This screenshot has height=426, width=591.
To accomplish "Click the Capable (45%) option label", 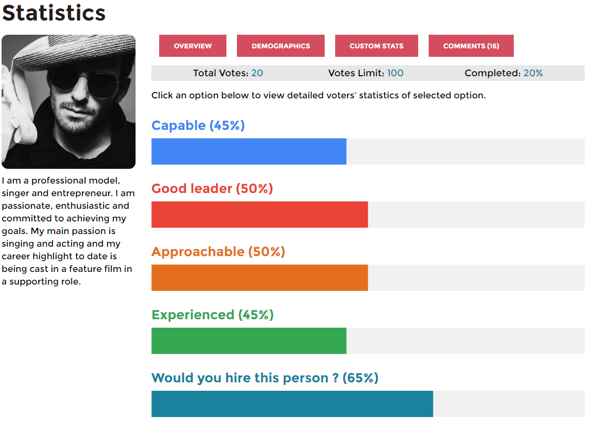I will (x=198, y=125).
